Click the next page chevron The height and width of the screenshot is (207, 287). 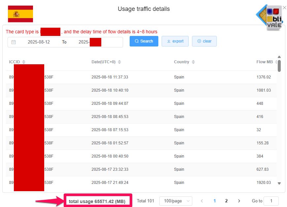pyautogui.click(x=239, y=201)
